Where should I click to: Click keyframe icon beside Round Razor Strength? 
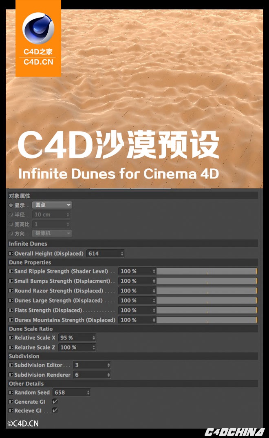(11, 291)
